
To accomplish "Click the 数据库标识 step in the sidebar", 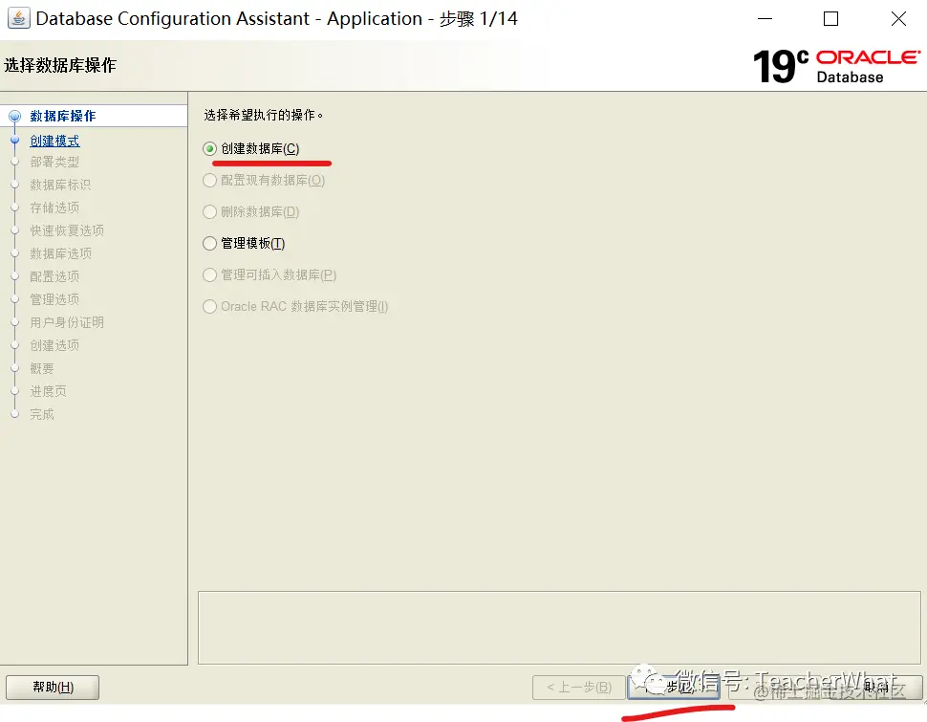I will click(60, 185).
